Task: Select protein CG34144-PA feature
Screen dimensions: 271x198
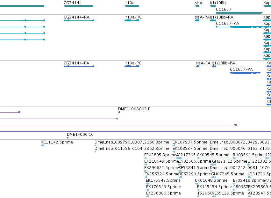Action: (x=79, y=66)
